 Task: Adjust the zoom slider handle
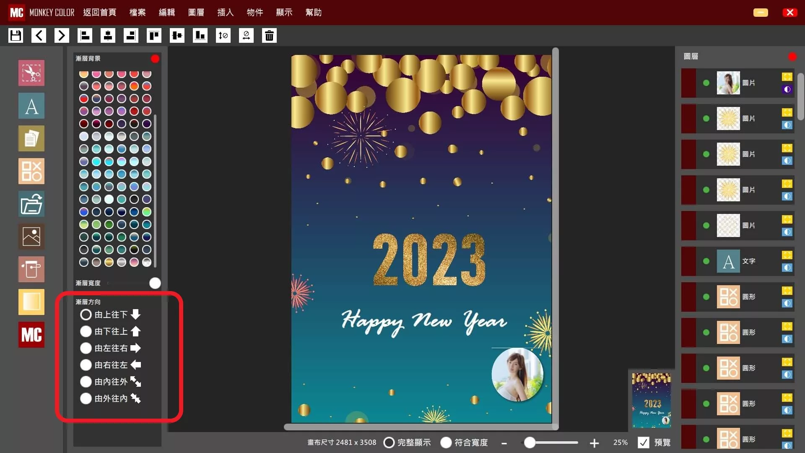530,443
